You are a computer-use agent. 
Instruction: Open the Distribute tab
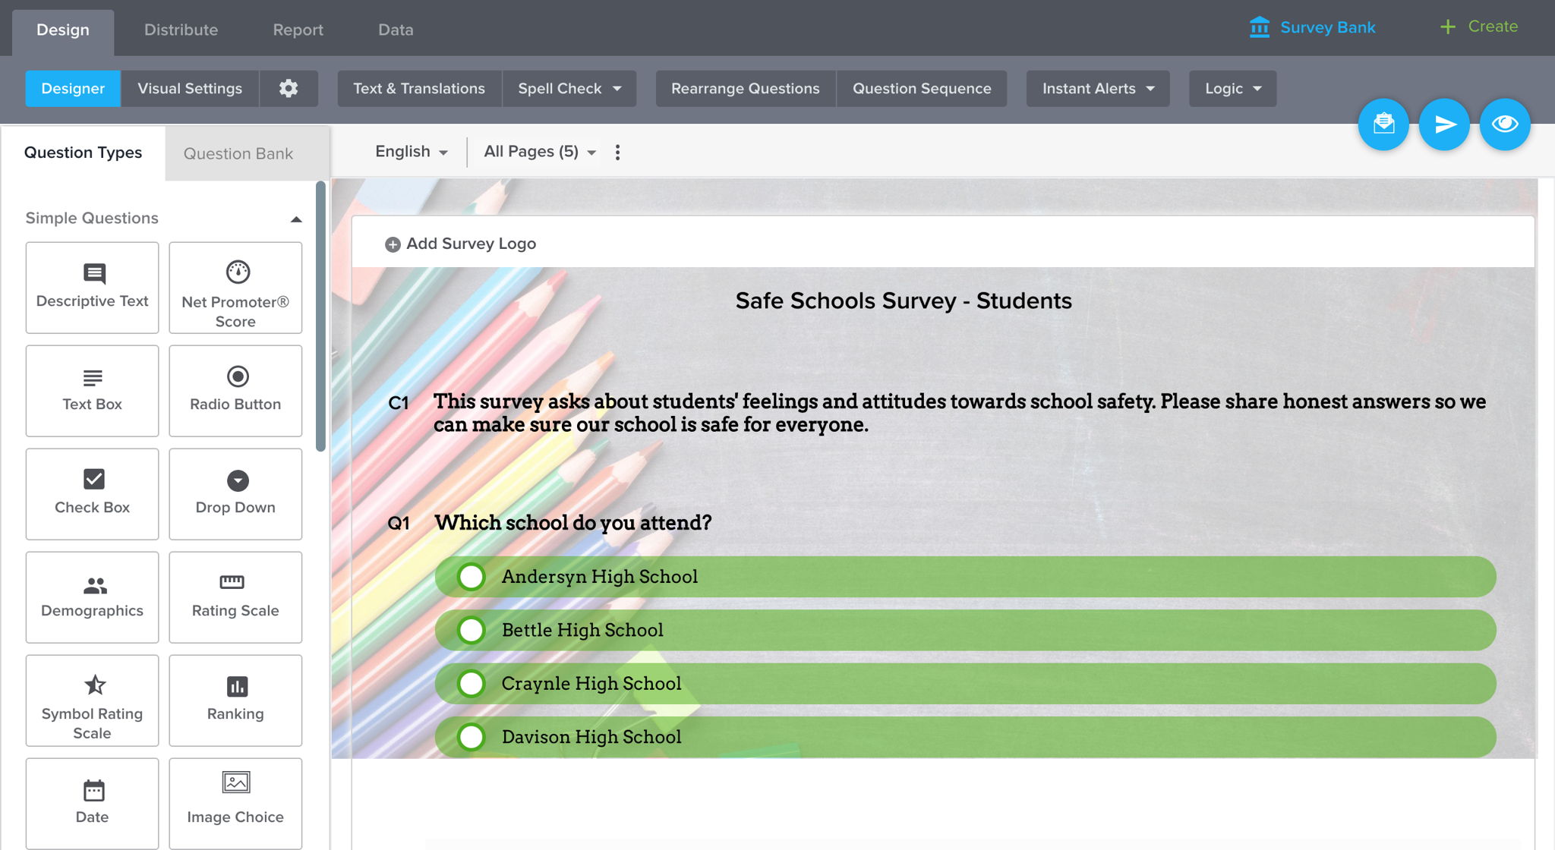tap(181, 30)
